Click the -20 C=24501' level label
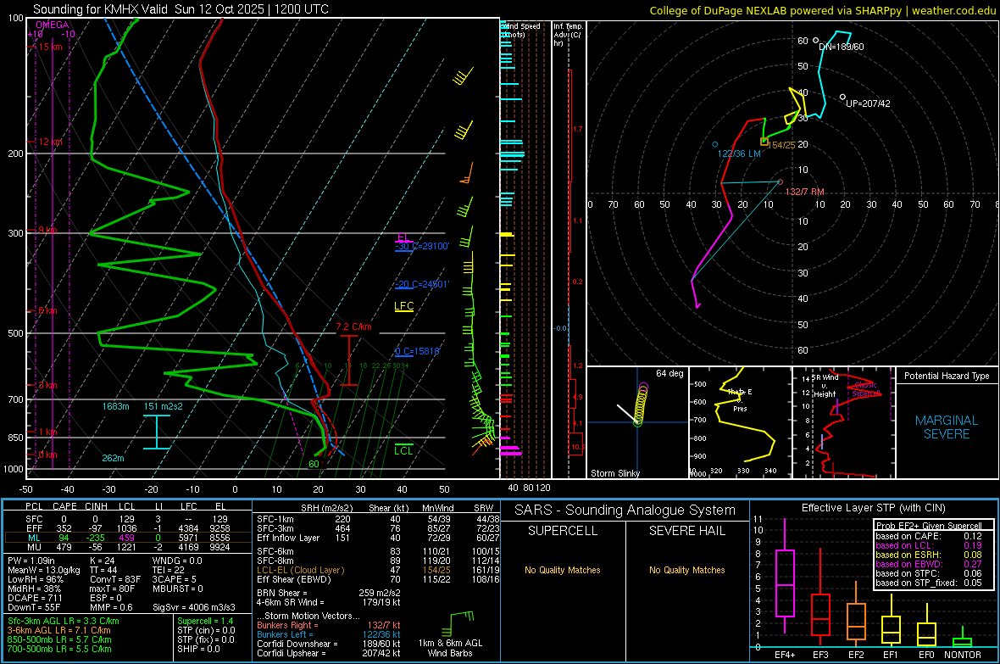The height and width of the screenshot is (664, 1000). (x=422, y=284)
